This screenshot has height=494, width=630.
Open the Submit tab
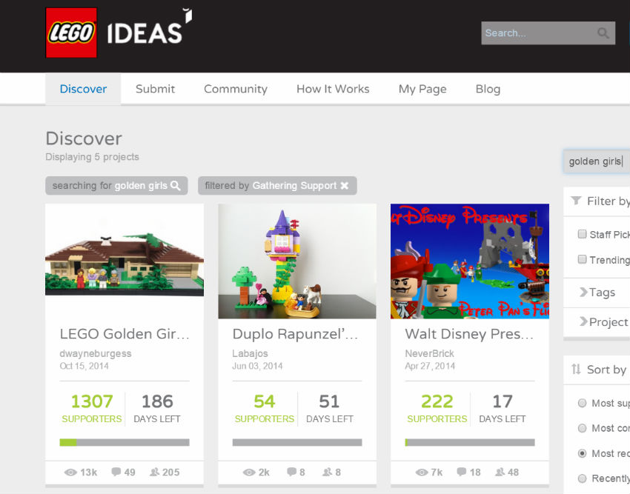pos(155,89)
